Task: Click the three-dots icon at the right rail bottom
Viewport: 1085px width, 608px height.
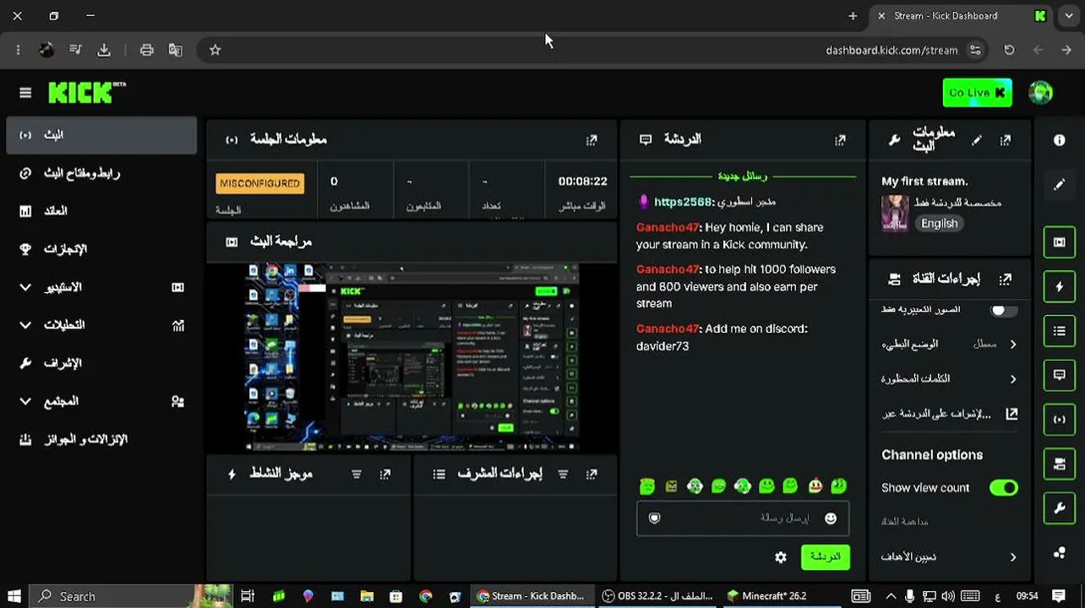Action: pyautogui.click(x=1060, y=553)
